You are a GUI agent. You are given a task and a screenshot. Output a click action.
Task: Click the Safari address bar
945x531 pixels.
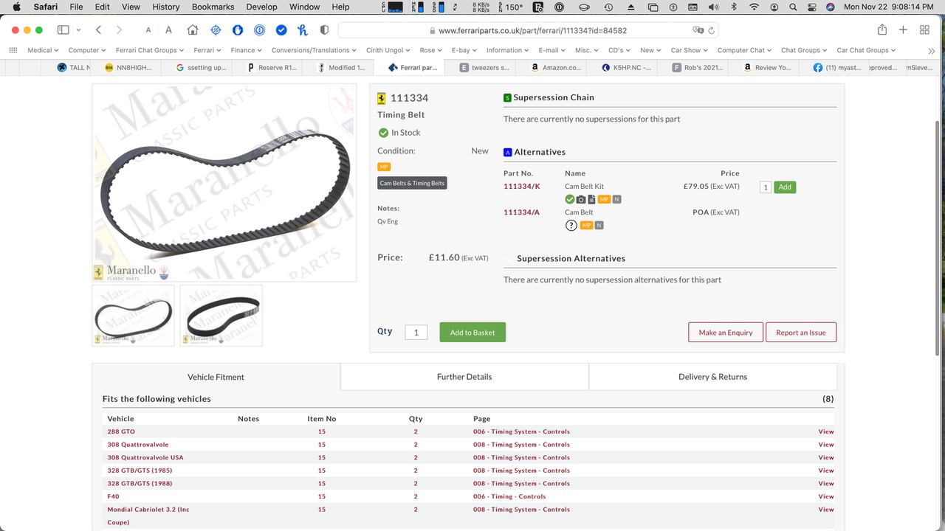point(528,31)
